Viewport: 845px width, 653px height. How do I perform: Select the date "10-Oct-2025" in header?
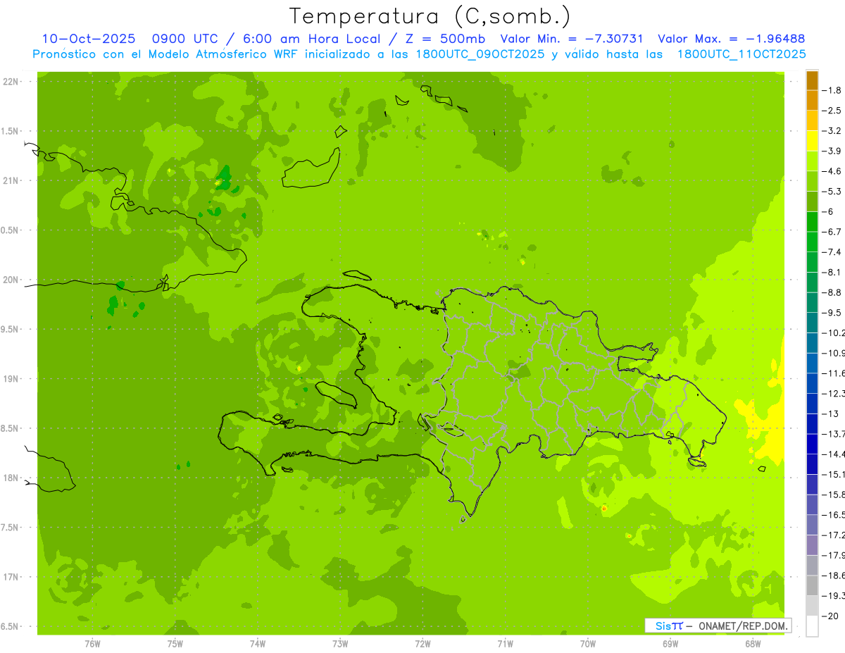tap(89, 39)
